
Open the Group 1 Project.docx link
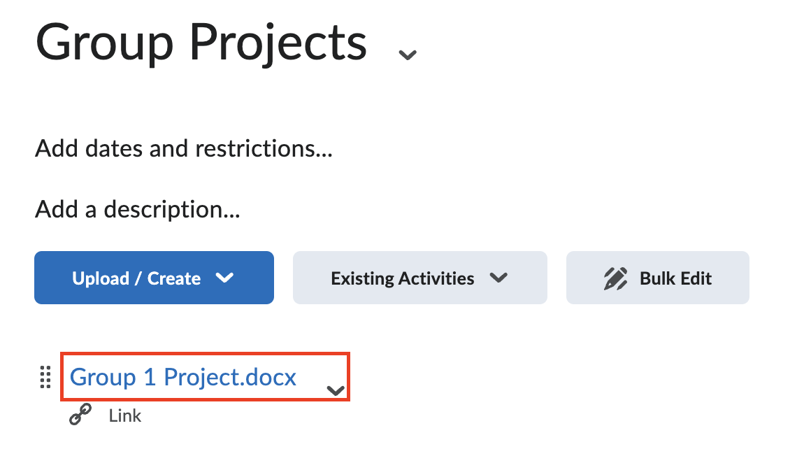tap(183, 378)
